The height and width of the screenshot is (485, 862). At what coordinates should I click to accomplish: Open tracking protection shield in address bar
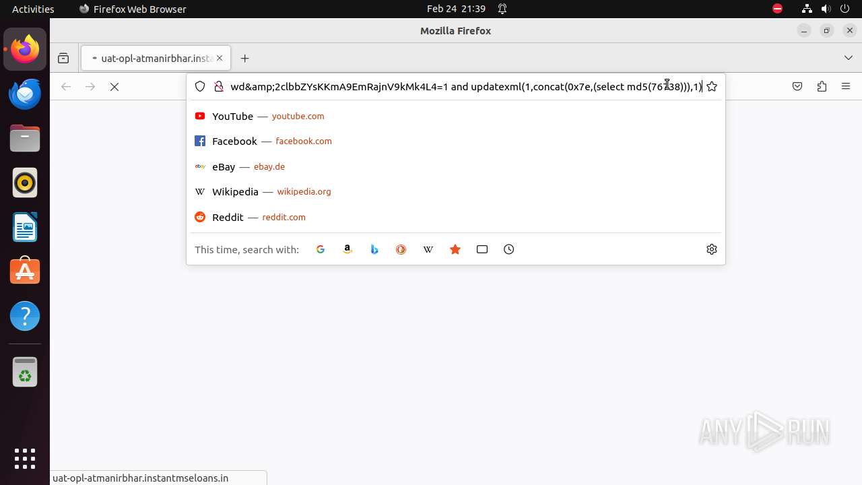[200, 86]
